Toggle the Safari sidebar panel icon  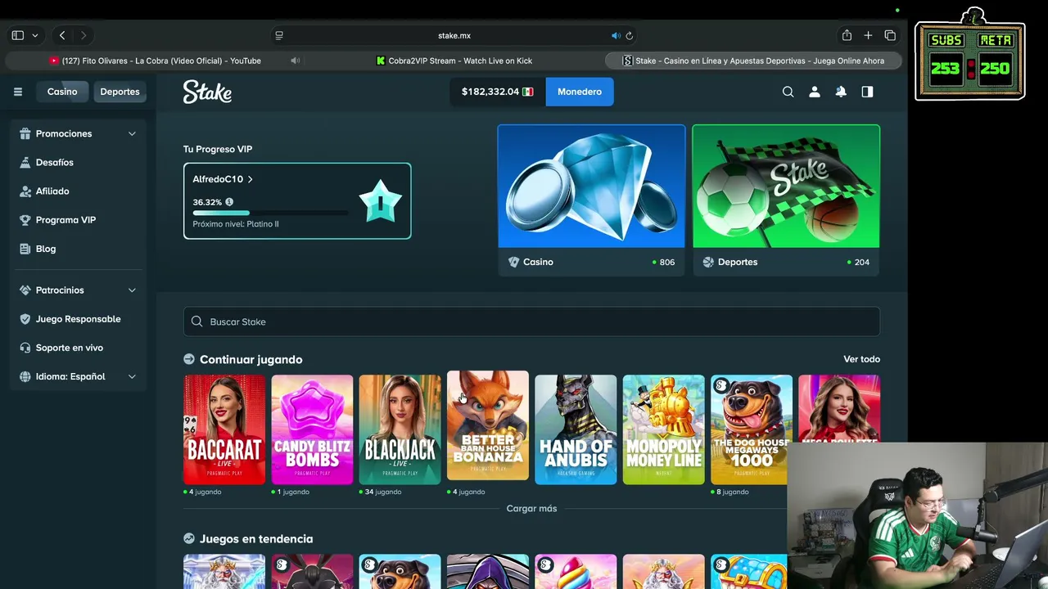click(17, 35)
